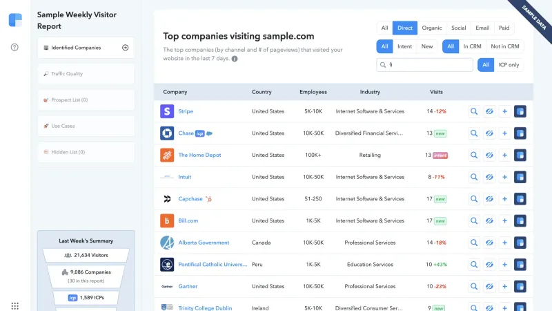Click the dark blue square icon for The Home Depot
The width and height of the screenshot is (552, 311).
click(x=520, y=155)
